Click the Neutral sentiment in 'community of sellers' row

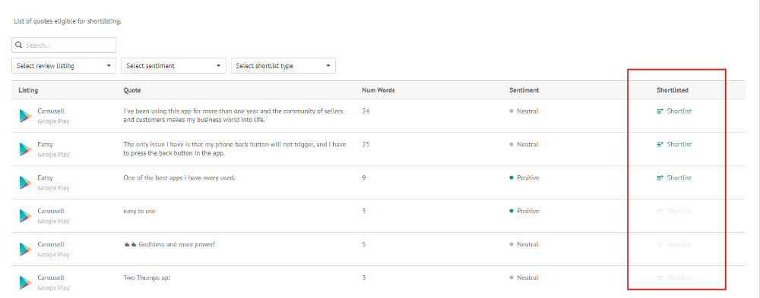[524, 111]
